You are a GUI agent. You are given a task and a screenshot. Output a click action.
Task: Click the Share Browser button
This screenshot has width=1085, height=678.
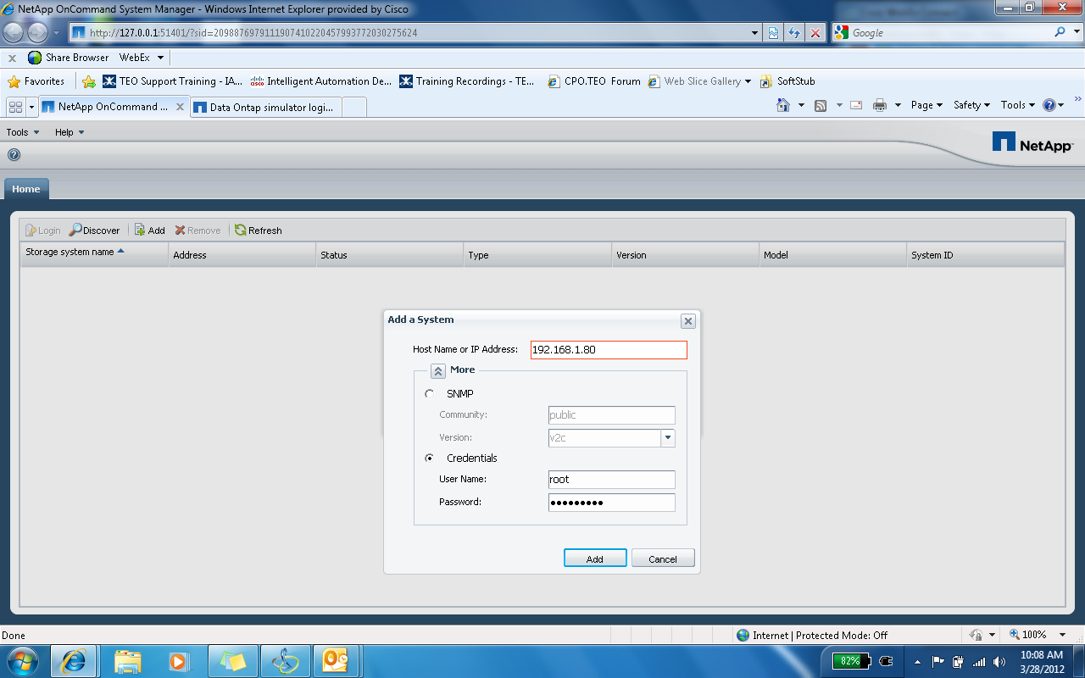click(68, 58)
